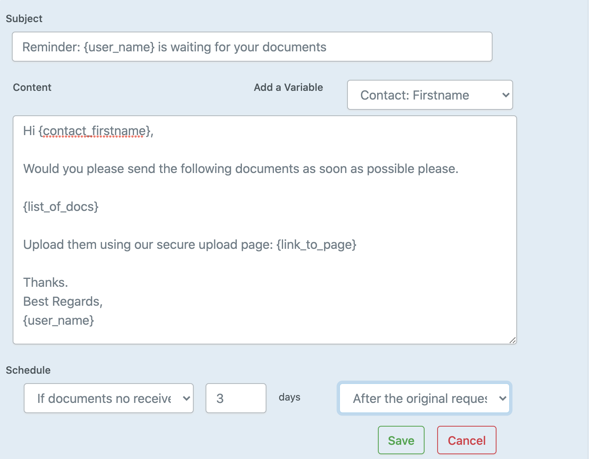Click the 'Best Regards,' line
This screenshot has height=459, width=589.
63,301
